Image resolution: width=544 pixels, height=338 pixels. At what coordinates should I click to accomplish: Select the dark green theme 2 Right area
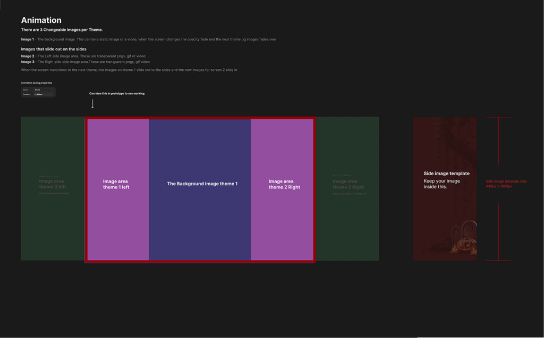(347, 223)
